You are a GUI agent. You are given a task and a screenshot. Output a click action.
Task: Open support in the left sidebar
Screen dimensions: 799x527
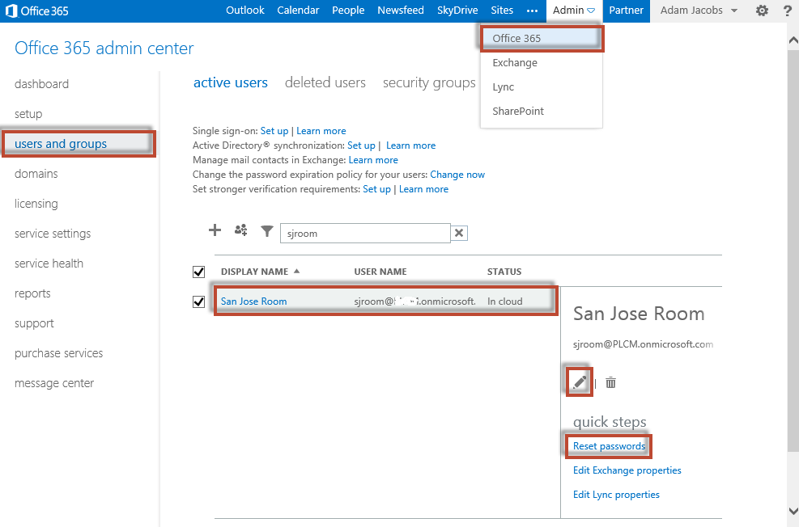tap(34, 323)
